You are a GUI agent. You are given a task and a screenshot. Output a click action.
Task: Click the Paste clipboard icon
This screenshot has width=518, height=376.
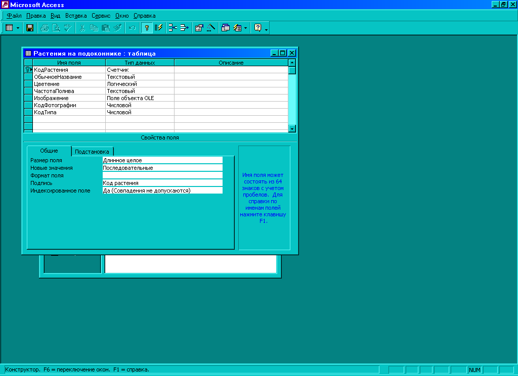point(105,28)
